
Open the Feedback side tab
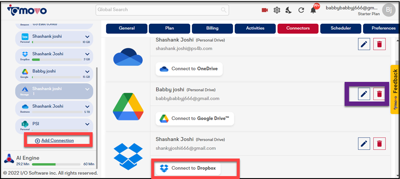click(x=395, y=89)
